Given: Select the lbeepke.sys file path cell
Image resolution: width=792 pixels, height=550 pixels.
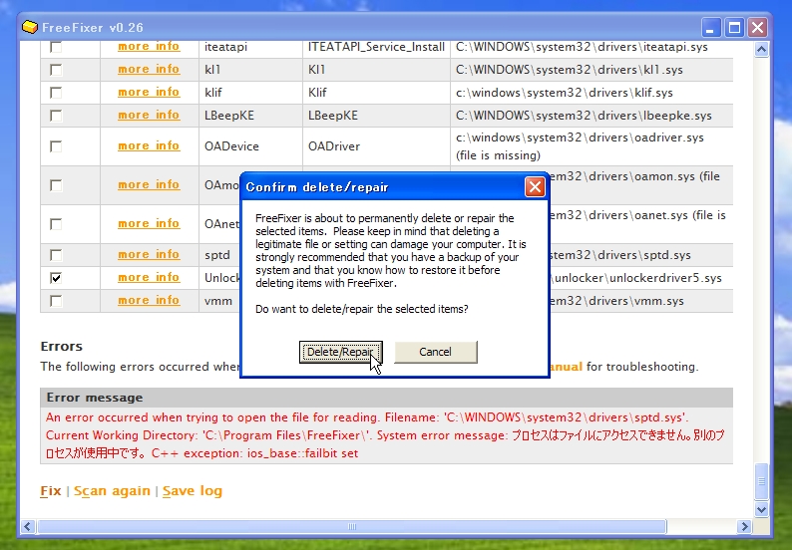Looking at the screenshot, I should click(x=592, y=116).
